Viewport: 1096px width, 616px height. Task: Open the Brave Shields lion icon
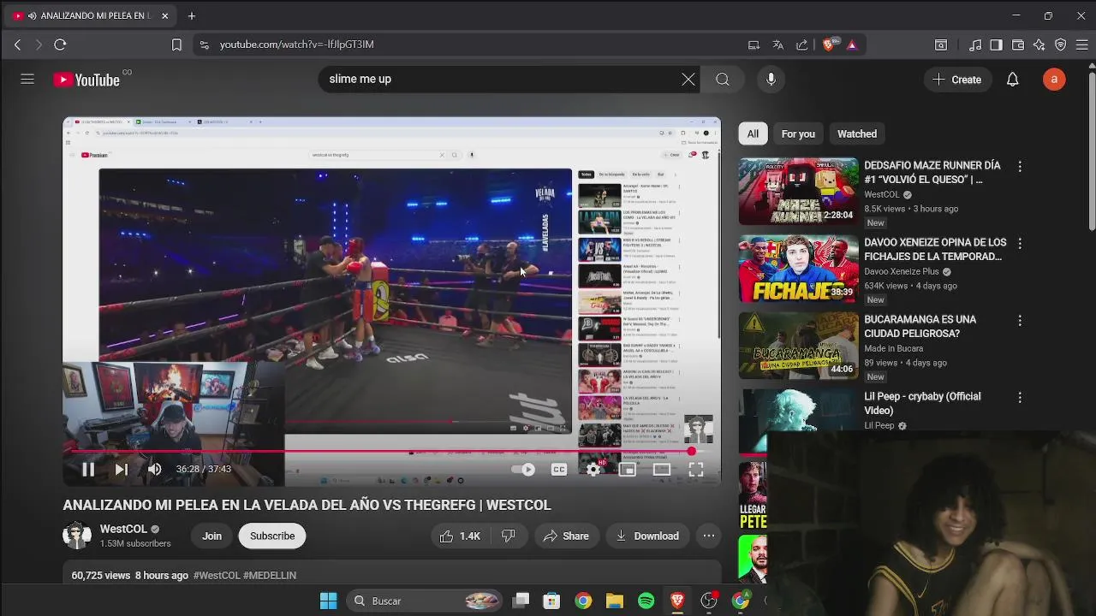(828, 44)
